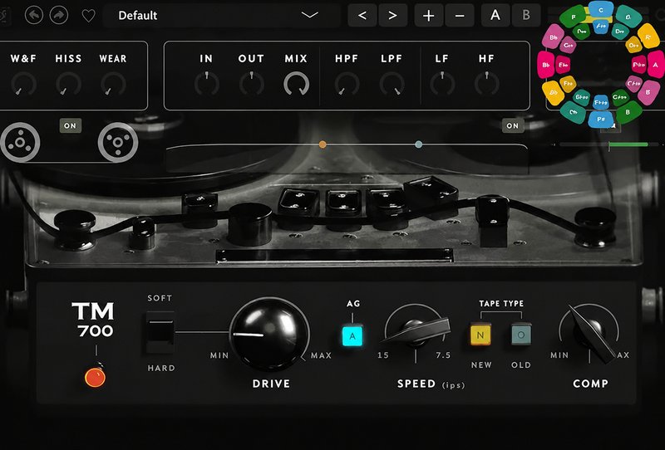Flip the SOFT/HARD saturation switch

(160, 333)
